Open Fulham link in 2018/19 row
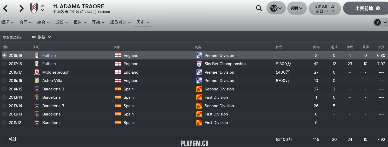388x147 pixels. pos(49,56)
